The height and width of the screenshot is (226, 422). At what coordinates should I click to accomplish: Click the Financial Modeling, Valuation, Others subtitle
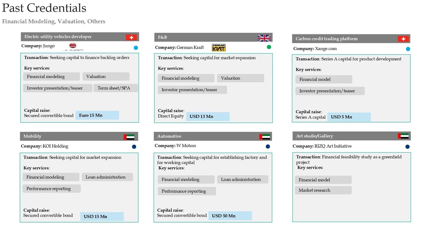(x=53, y=21)
